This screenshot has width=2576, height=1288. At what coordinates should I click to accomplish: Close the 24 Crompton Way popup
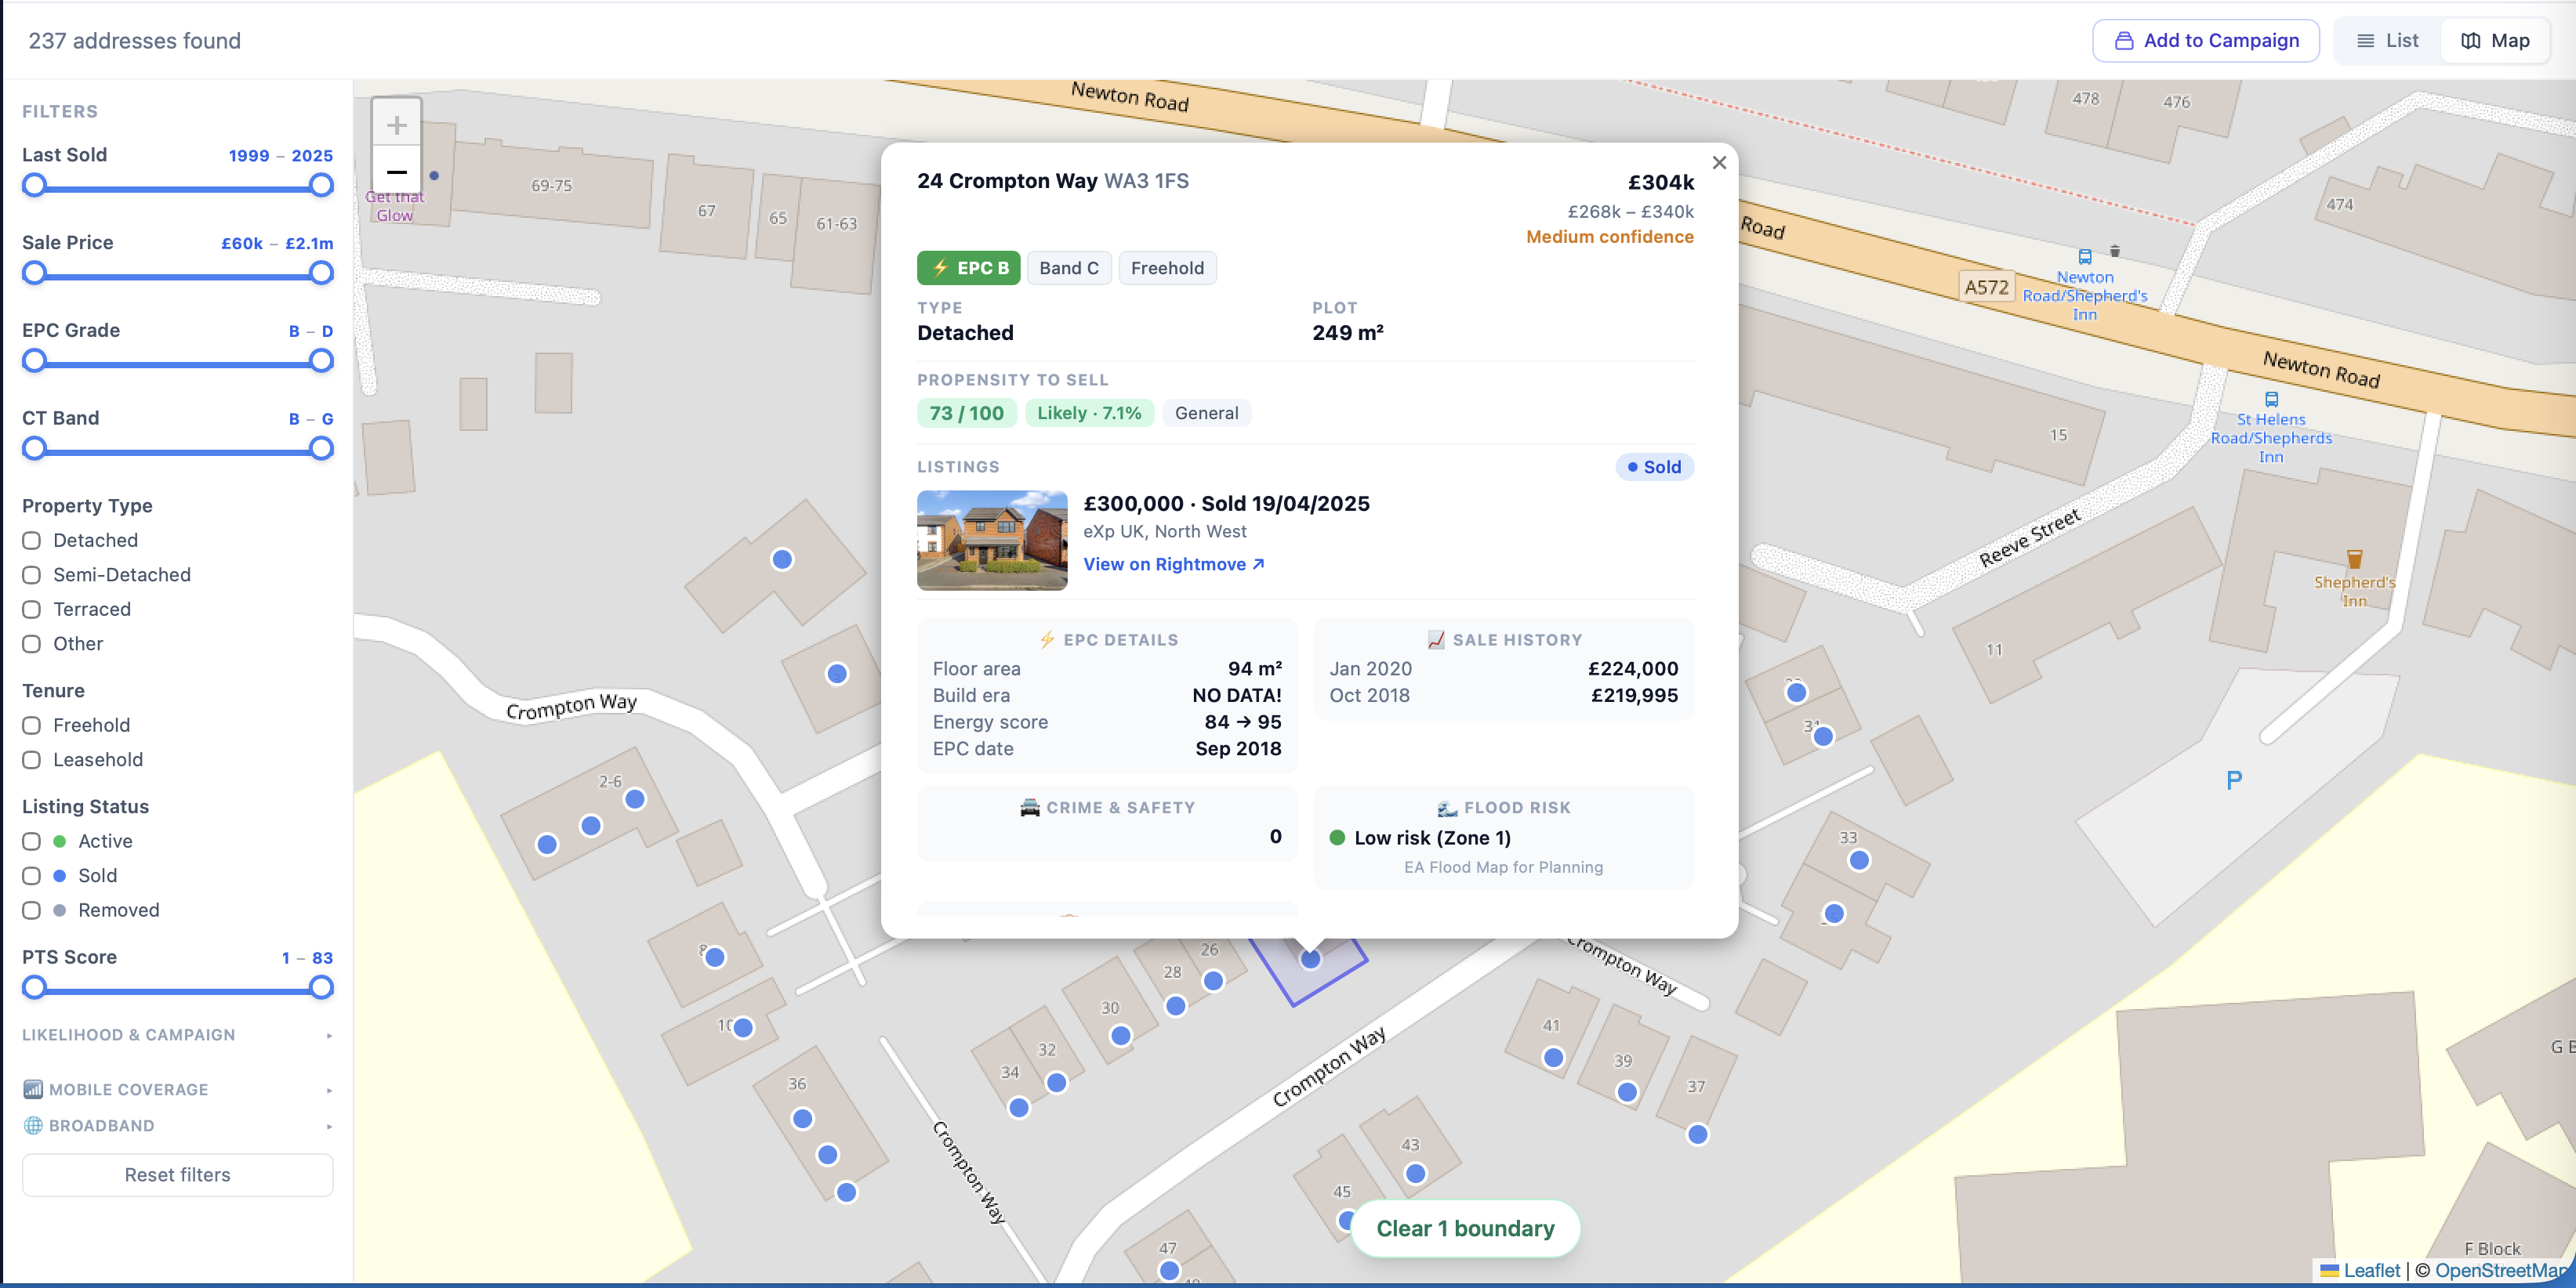(x=1719, y=163)
